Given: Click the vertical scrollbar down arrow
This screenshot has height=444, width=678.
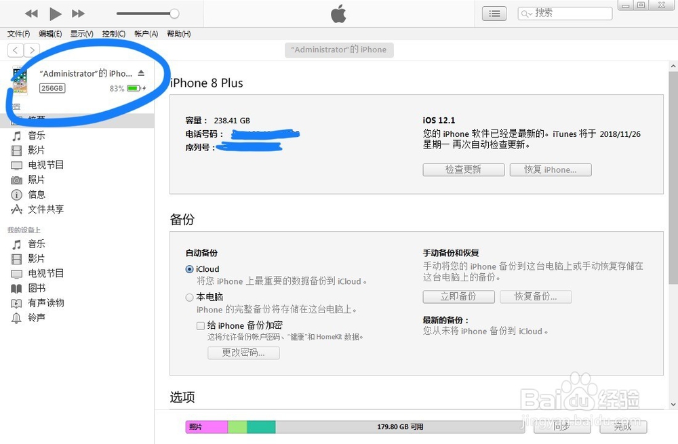Looking at the screenshot, I should point(673,405).
